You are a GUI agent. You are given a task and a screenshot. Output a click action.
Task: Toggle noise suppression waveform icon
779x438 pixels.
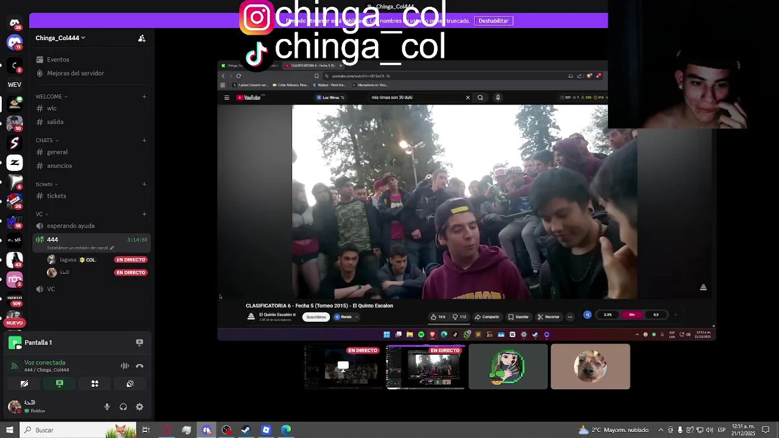pos(125,366)
